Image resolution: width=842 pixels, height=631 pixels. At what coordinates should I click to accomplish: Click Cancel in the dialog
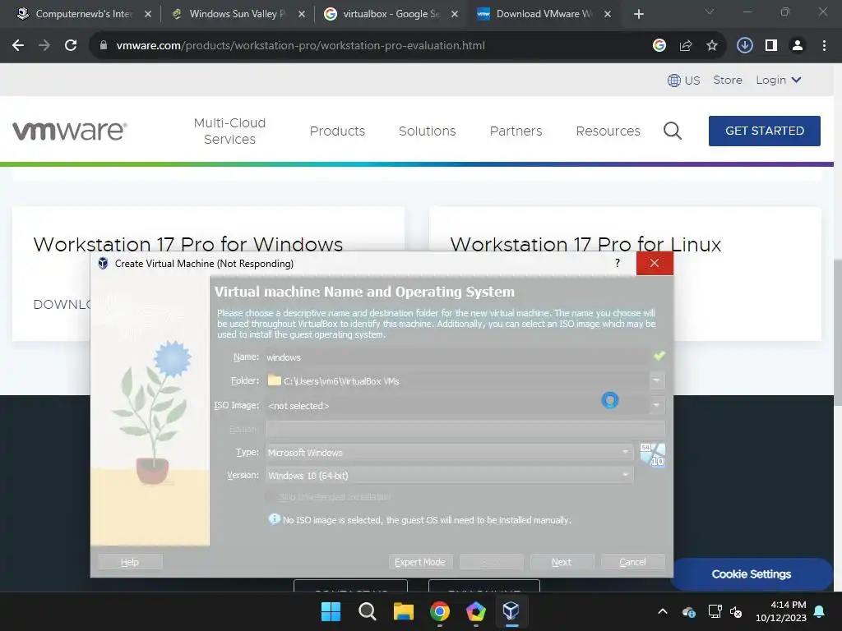click(x=632, y=562)
